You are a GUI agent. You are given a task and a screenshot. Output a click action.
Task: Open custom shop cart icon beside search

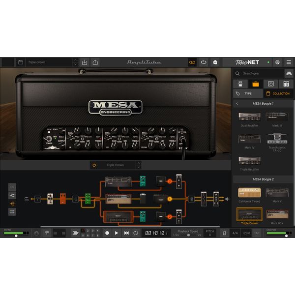289,74
